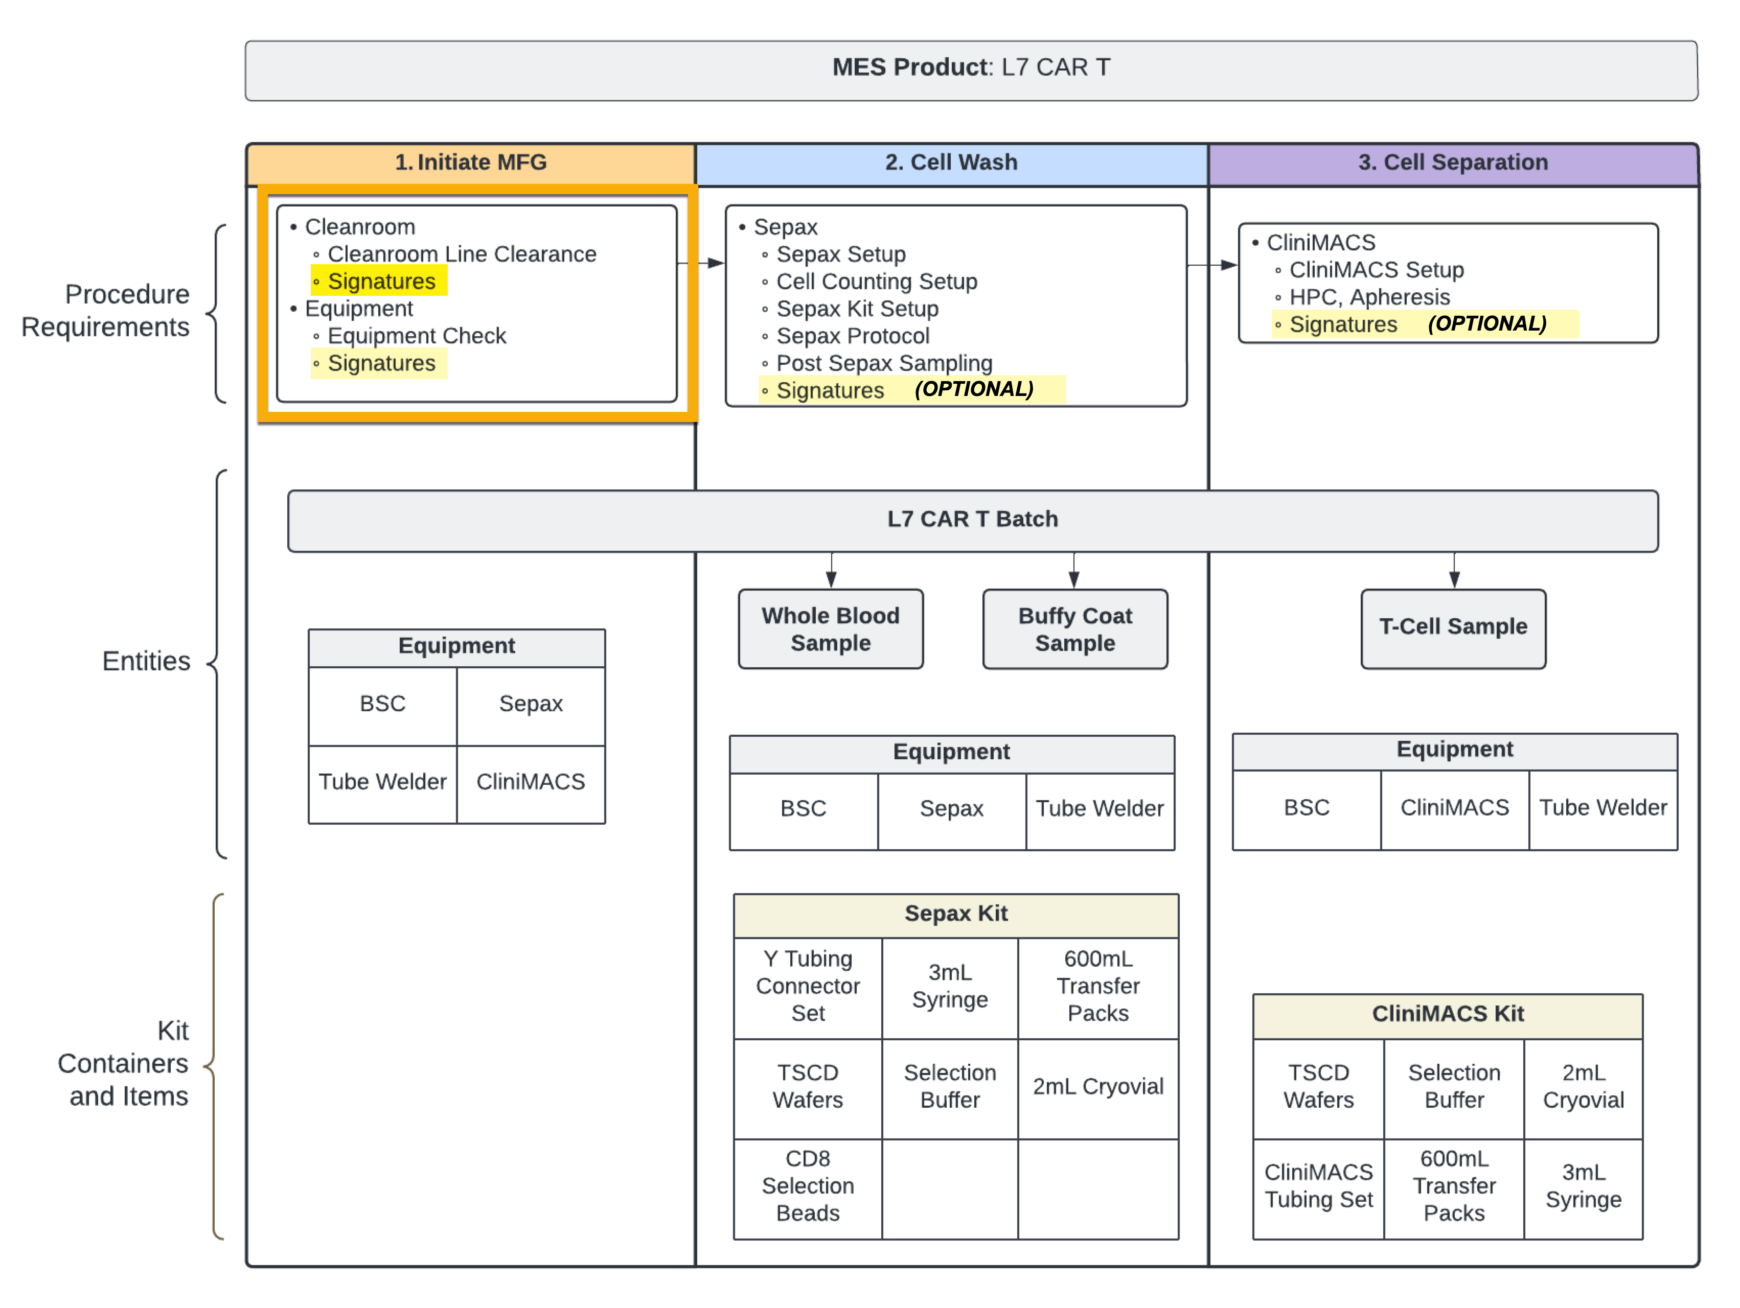Click 3mL Syringe in the Sepax Kit
1740x1308 pixels.
click(x=950, y=988)
